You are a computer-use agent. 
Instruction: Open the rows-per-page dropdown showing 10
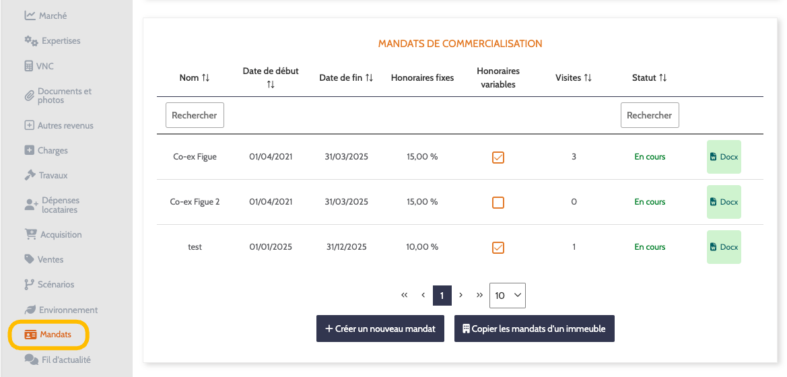click(x=508, y=296)
